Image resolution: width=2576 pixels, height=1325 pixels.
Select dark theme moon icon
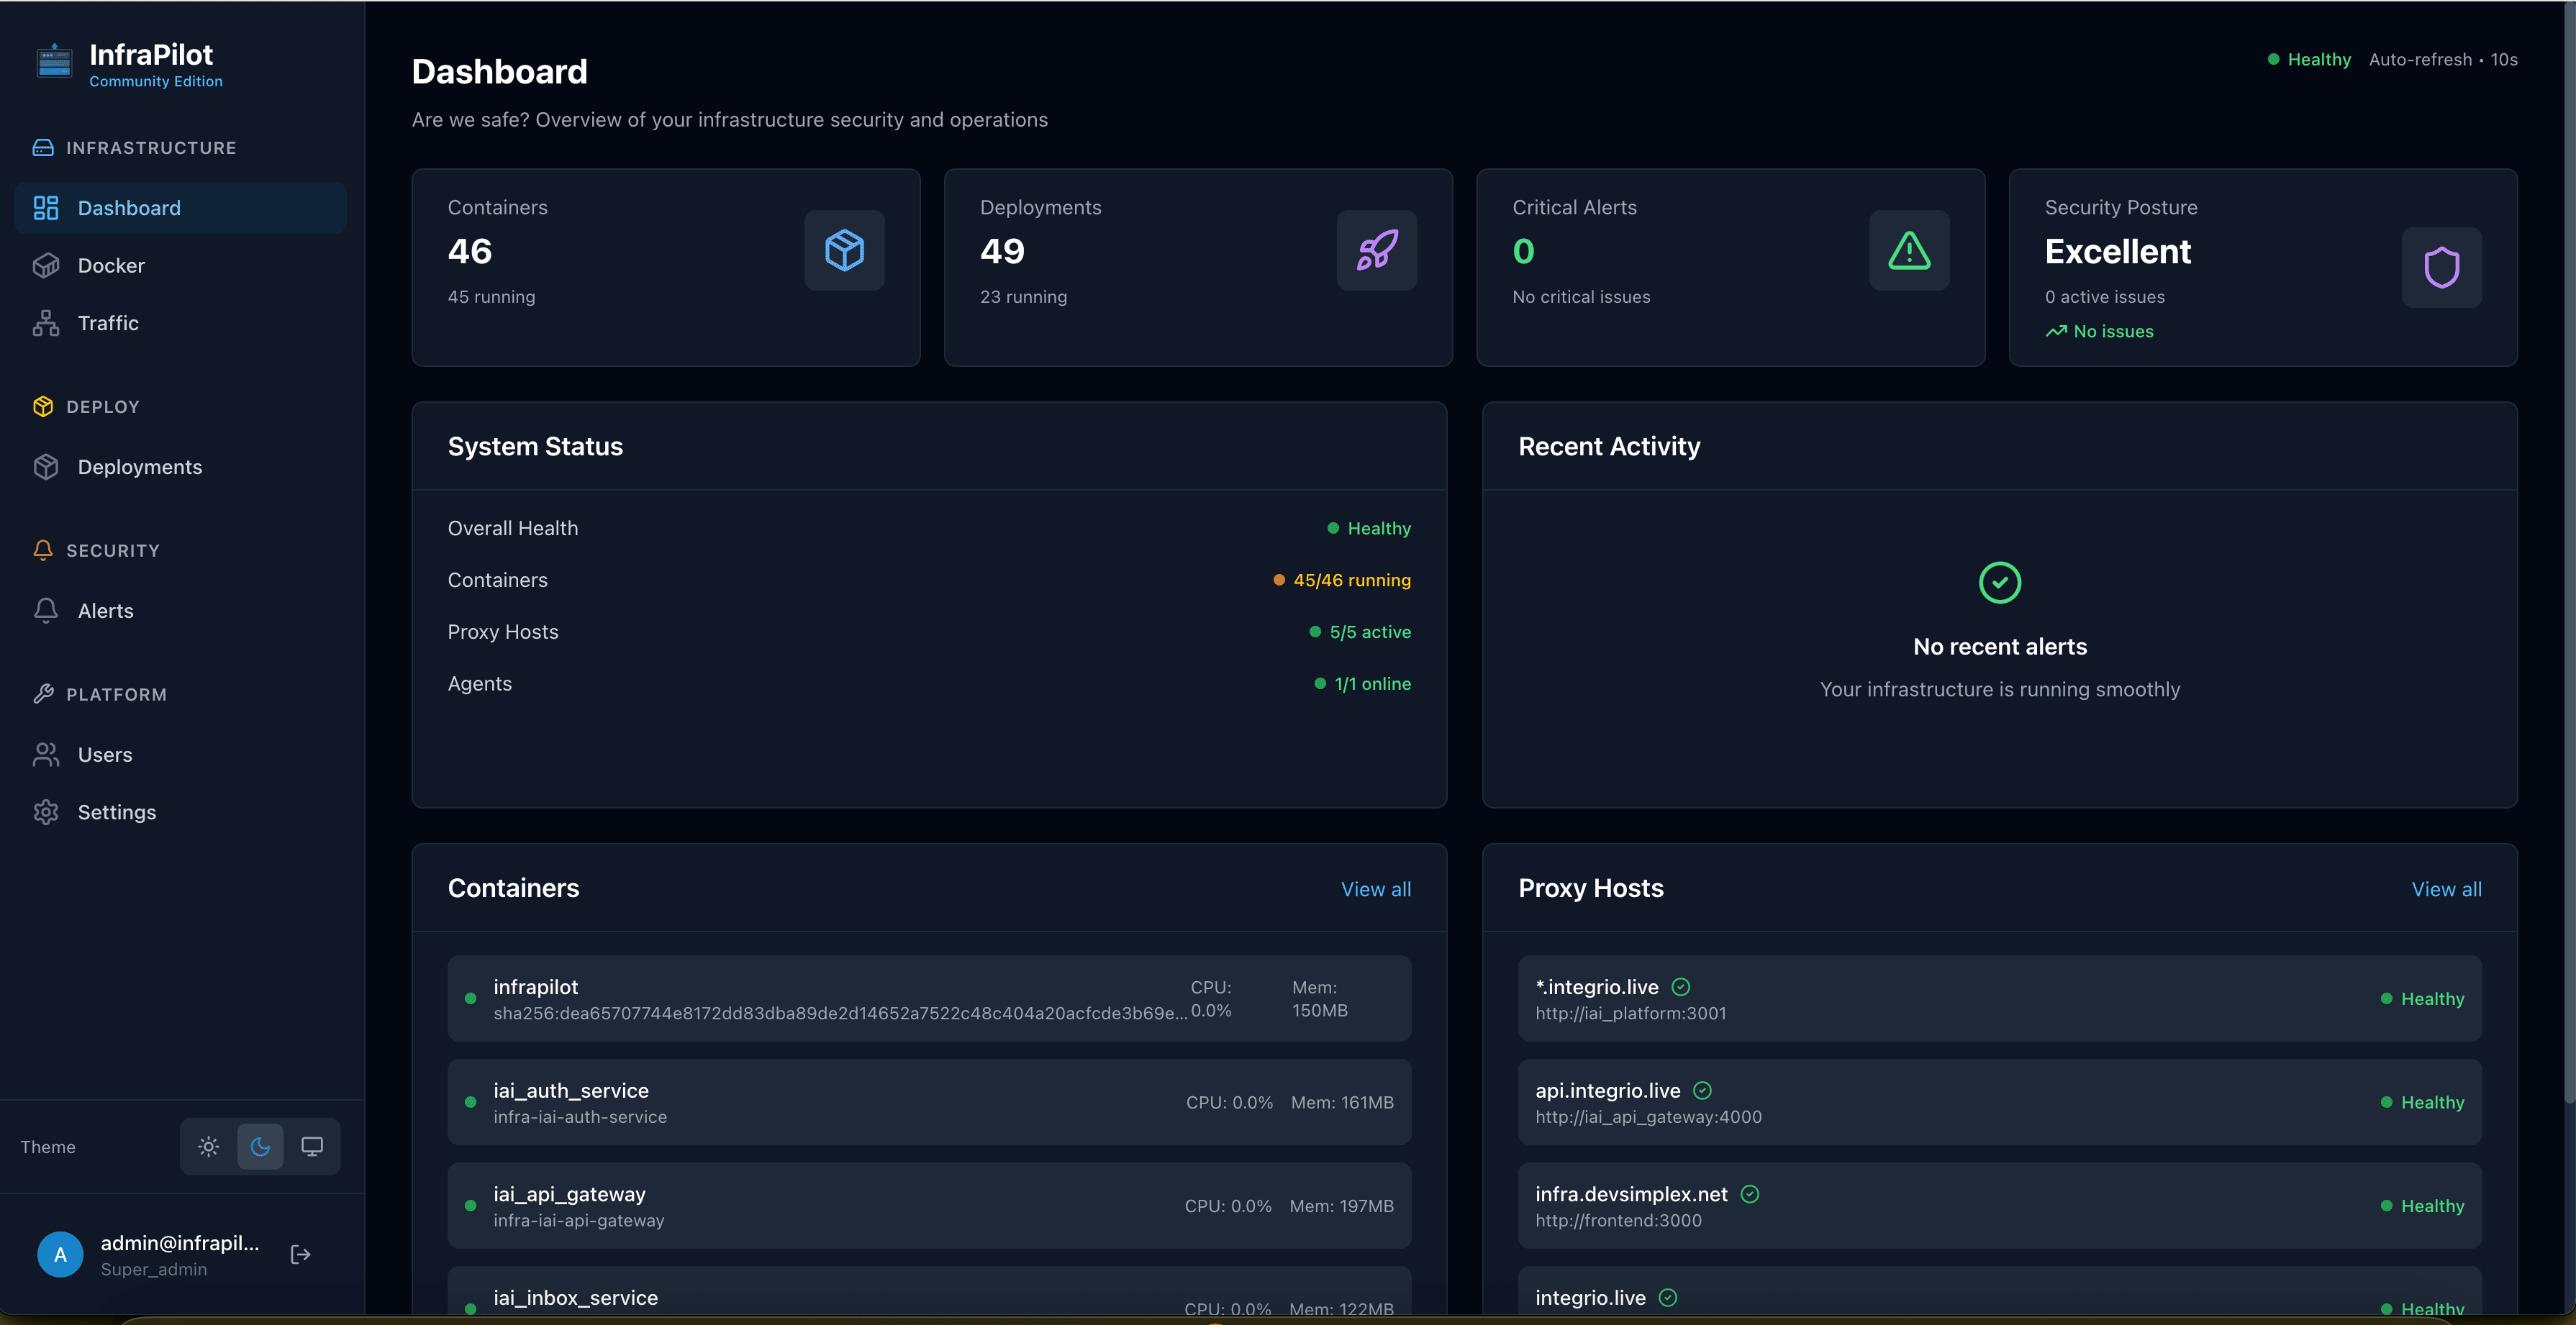click(x=260, y=1147)
